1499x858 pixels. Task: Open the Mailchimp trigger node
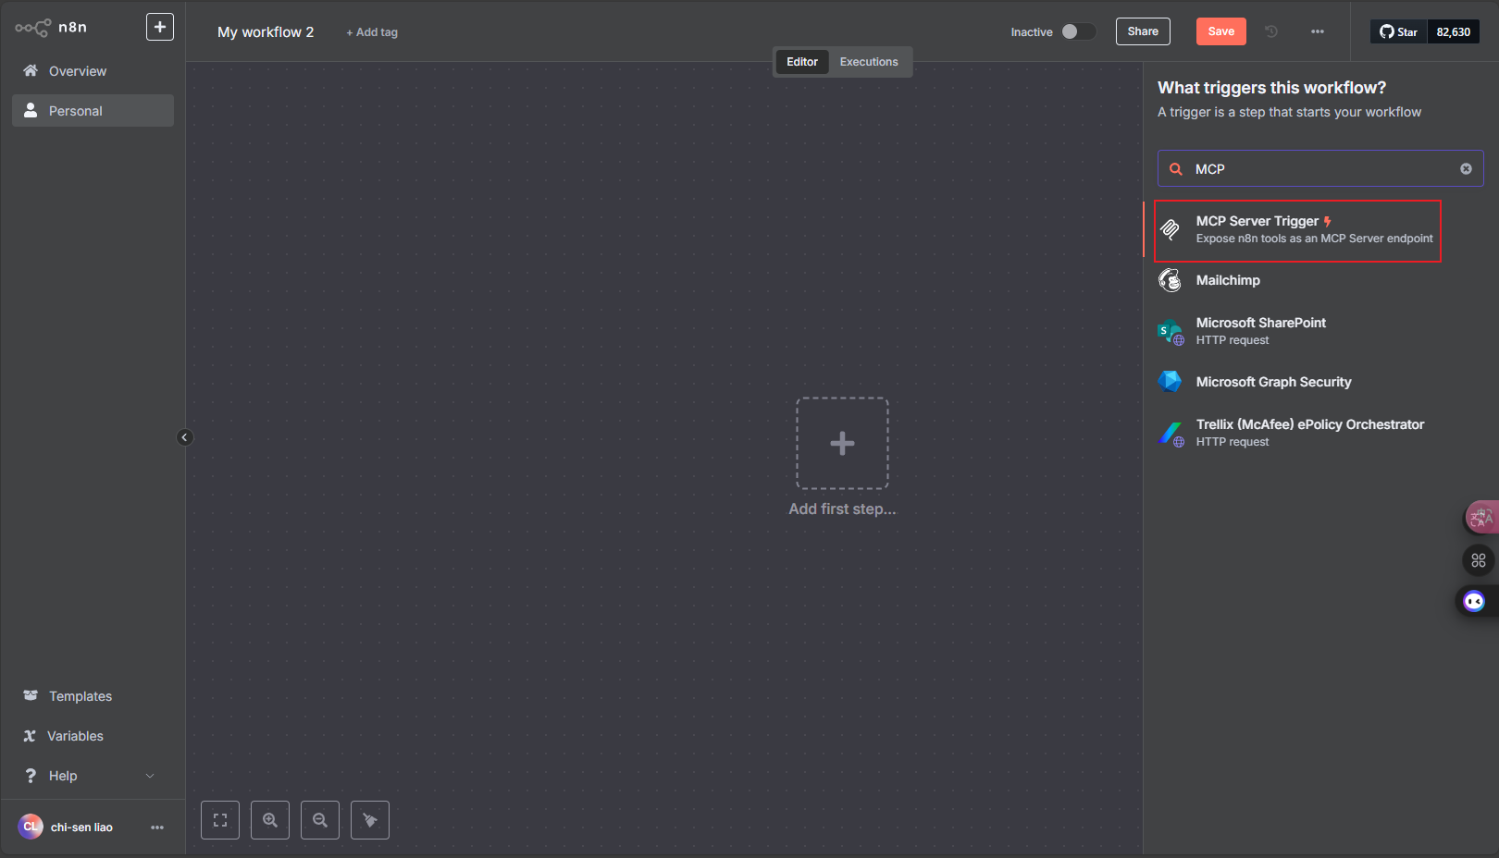click(1228, 280)
